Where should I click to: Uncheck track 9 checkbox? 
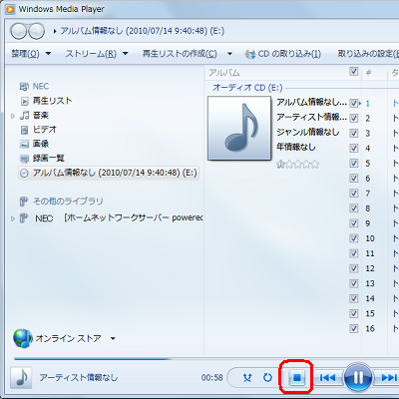[354, 223]
